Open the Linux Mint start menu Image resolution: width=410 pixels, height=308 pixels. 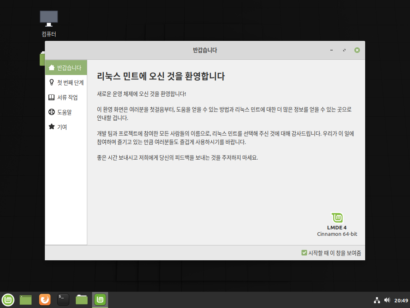click(x=8, y=300)
